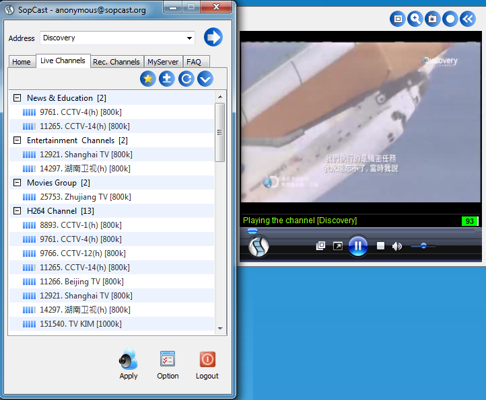Click the Logout button
486x400 pixels.
coord(207,361)
